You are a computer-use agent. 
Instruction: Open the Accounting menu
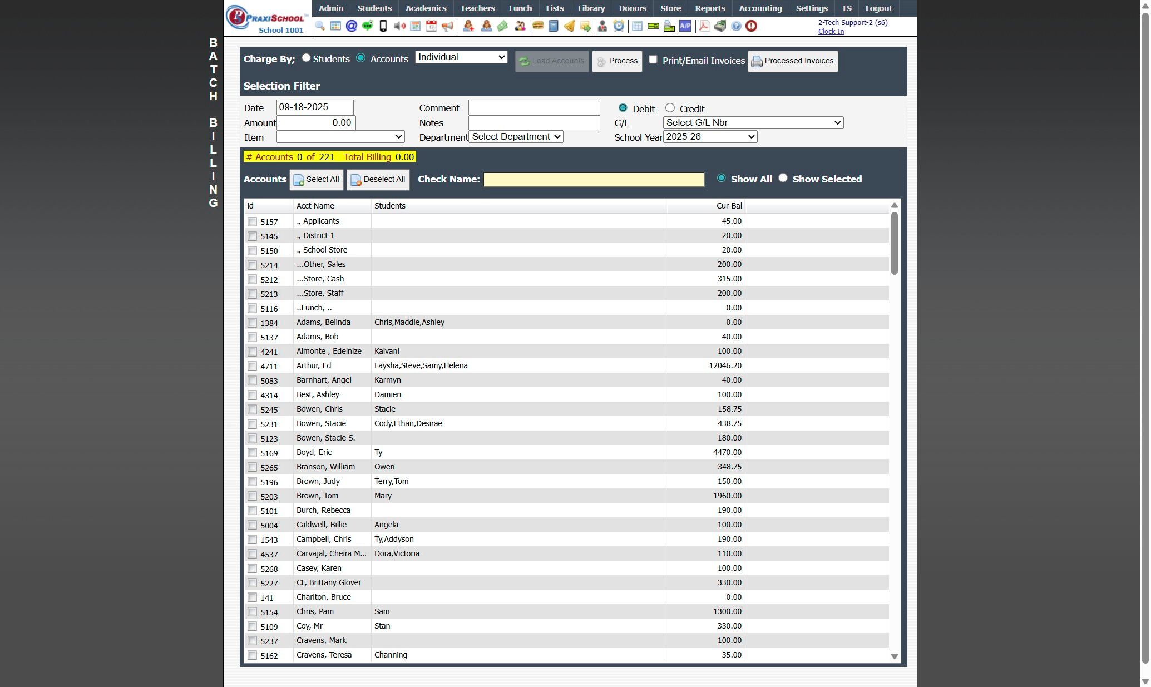[760, 8]
